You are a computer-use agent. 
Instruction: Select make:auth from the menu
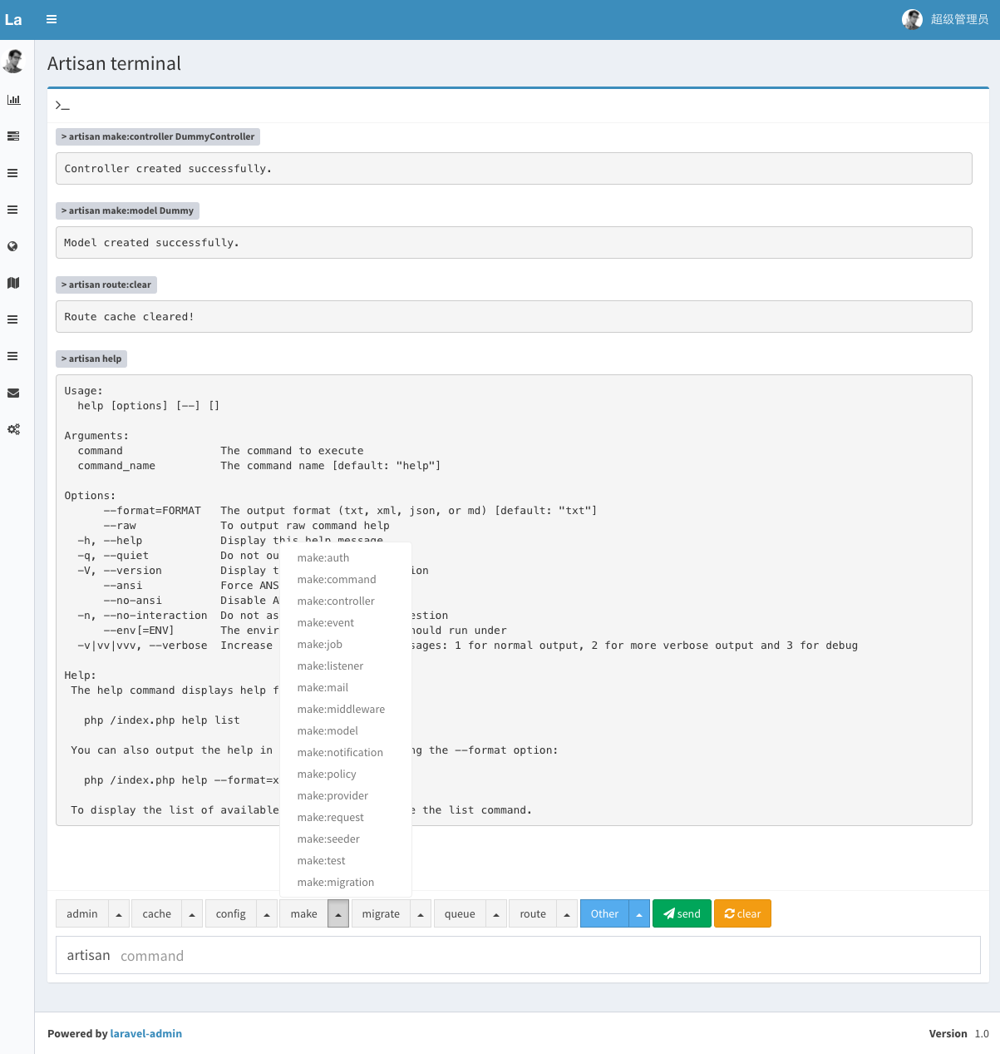346,558
